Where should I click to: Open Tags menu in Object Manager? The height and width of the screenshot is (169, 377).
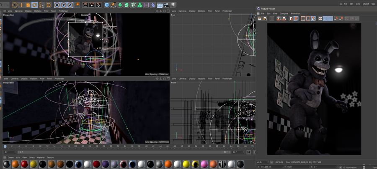click(x=373, y=4)
